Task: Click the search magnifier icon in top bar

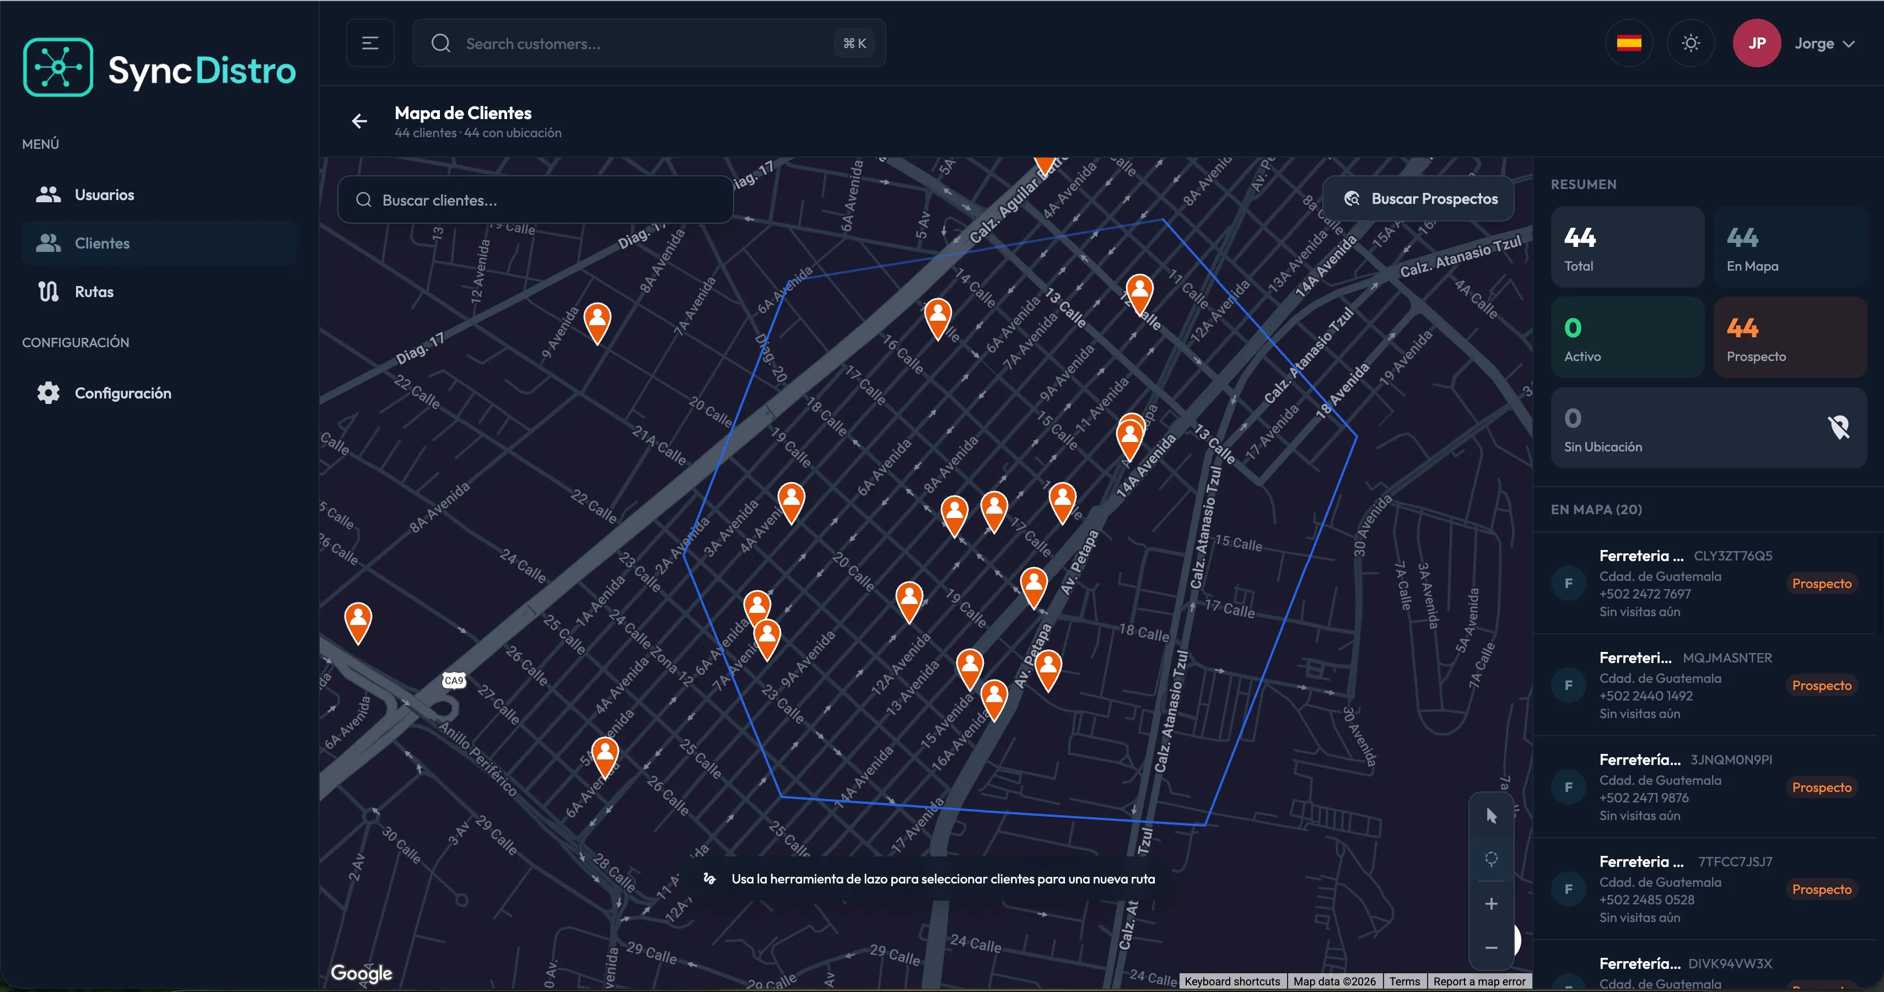Action: [x=441, y=43]
